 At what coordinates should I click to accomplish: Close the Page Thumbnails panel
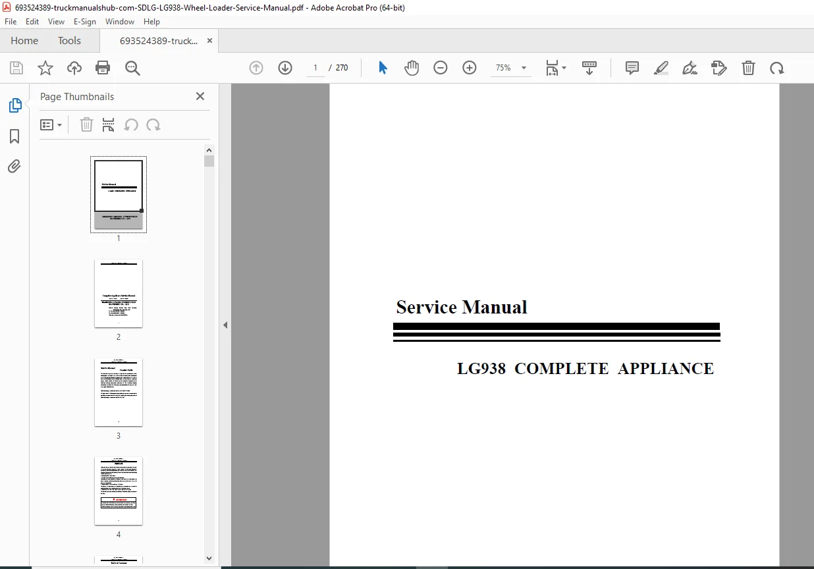click(x=200, y=96)
